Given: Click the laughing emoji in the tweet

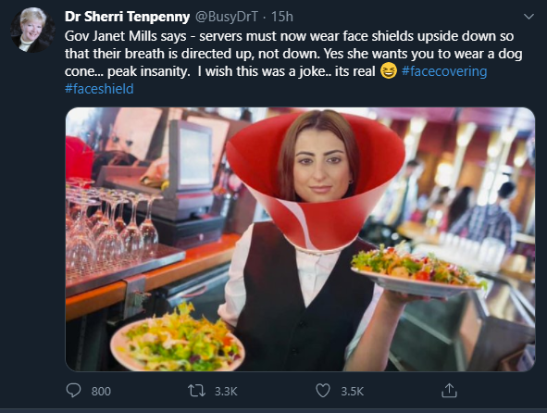Looking at the screenshot, I should pyautogui.click(x=389, y=71).
